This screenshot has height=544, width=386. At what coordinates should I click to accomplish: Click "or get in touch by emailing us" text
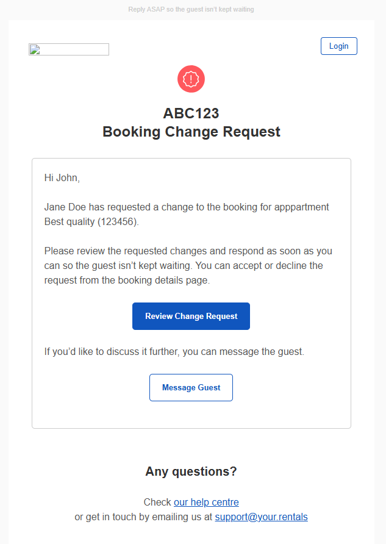143,517
